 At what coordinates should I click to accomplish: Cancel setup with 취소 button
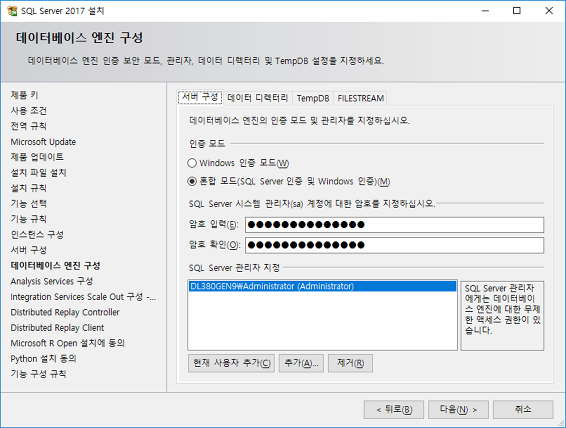pyautogui.click(x=523, y=409)
